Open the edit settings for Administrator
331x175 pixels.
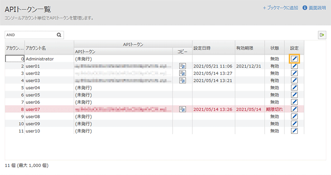(294, 58)
